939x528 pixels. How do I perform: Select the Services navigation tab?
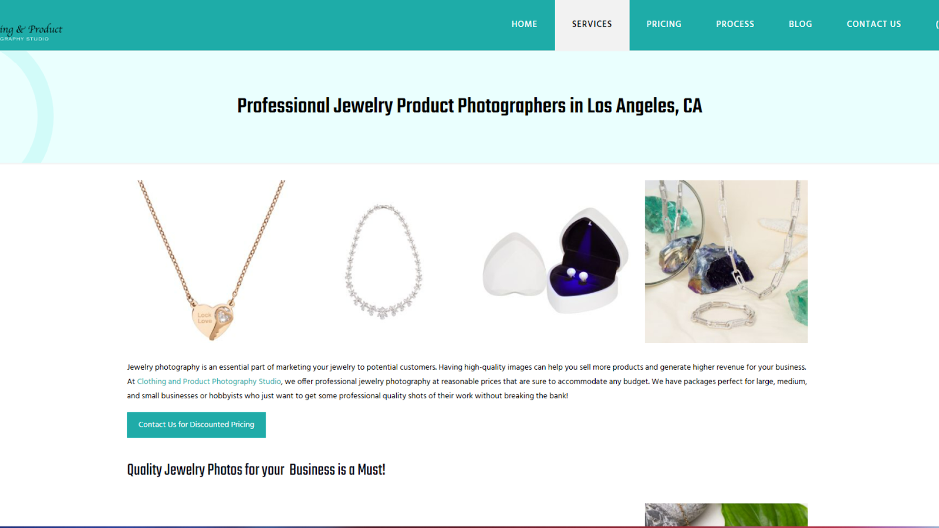coord(592,24)
